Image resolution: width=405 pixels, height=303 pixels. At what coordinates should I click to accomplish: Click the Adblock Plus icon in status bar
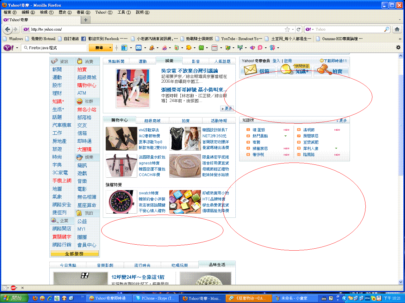point(13,288)
